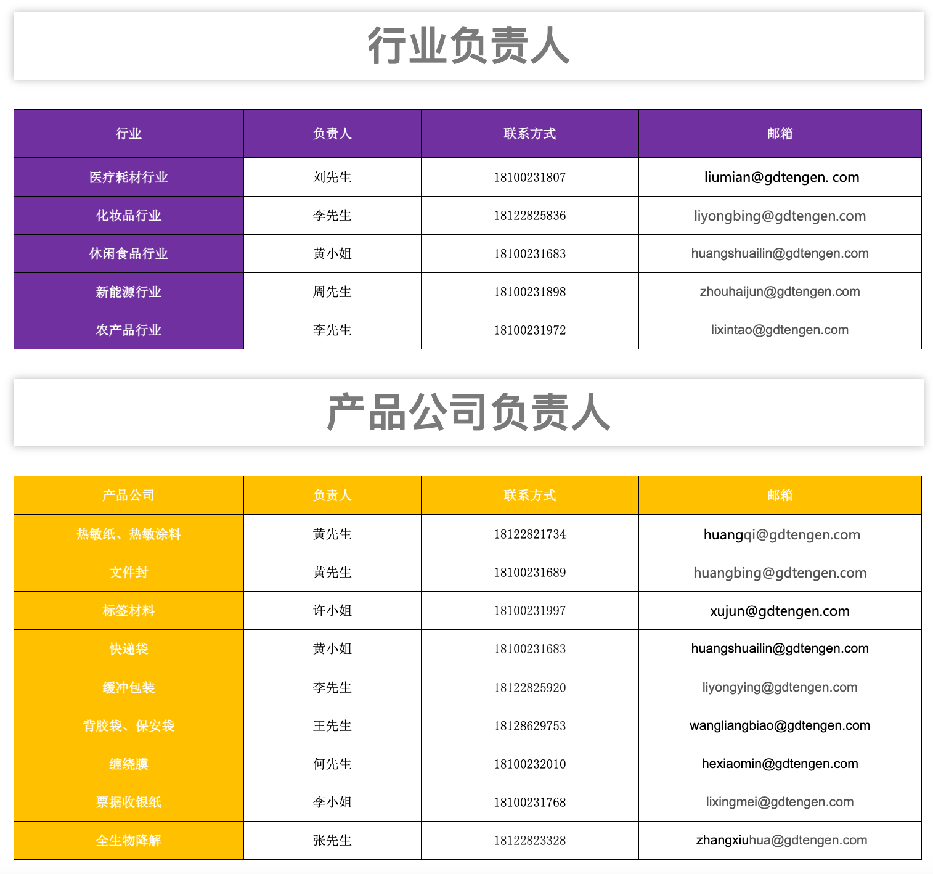The width and height of the screenshot is (933, 874).
Task: Click the 背胶袋、保安袋 product cell
Action: 129,726
